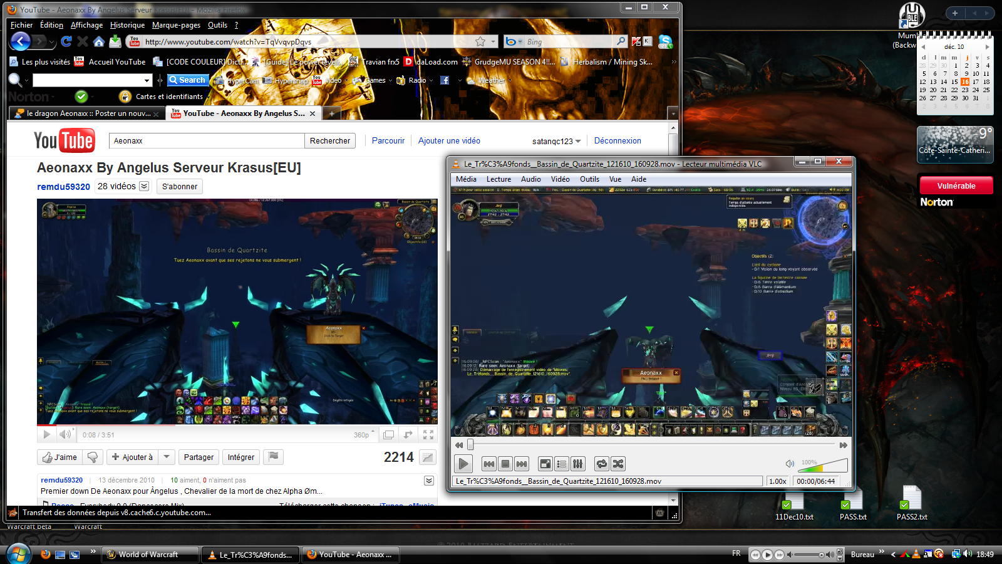Image resolution: width=1002 pixels, height=564 pixels.
Task: Click the VLC elapsed time display
Action: tap(816, 481)
